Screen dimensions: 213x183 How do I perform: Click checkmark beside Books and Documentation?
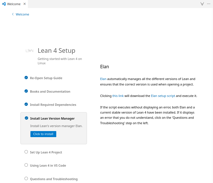pyautogui.click(x=26, y=91)
